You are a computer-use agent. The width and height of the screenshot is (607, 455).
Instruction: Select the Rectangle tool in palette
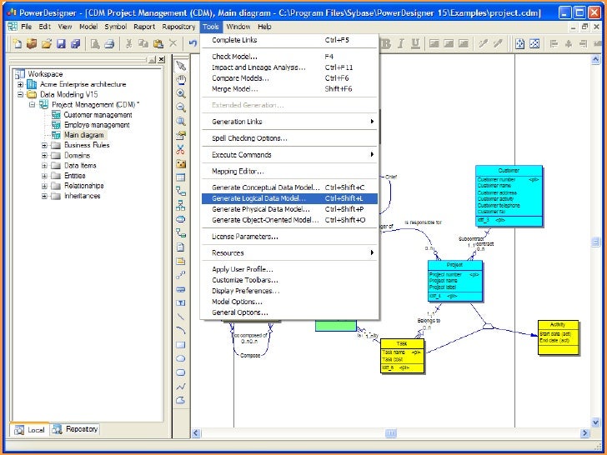(x=181, y=345)
